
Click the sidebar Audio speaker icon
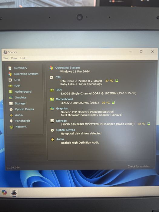click(11, 115)
